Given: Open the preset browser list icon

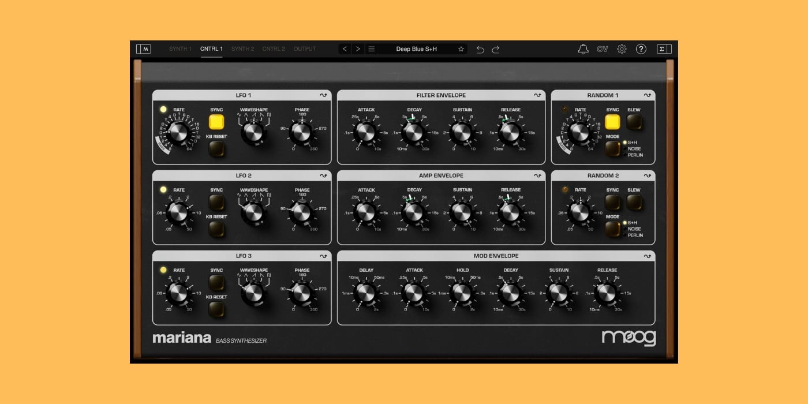Looking at the screenshot, I should tap(372, 49).
